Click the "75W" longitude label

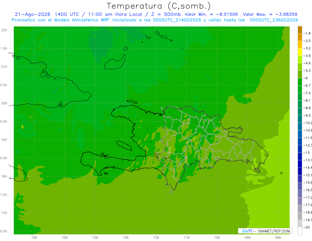pyautogui.click(x=65, y=238)
